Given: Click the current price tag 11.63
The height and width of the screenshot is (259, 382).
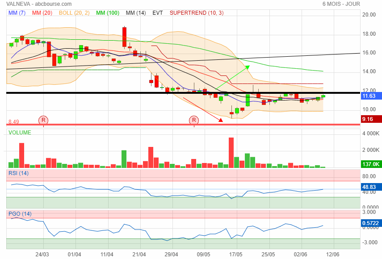Looking at the screenshot, I should pos(371,96).
